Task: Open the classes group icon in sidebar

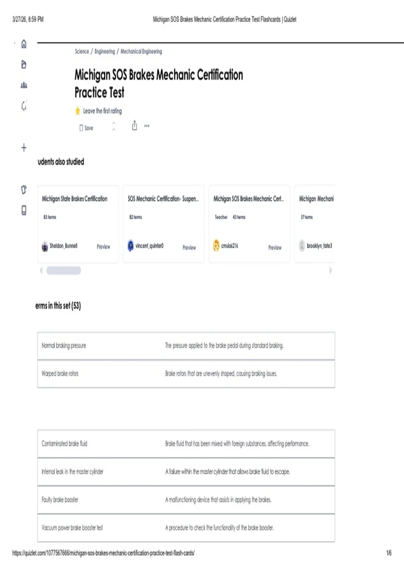Action: [24, 85]
